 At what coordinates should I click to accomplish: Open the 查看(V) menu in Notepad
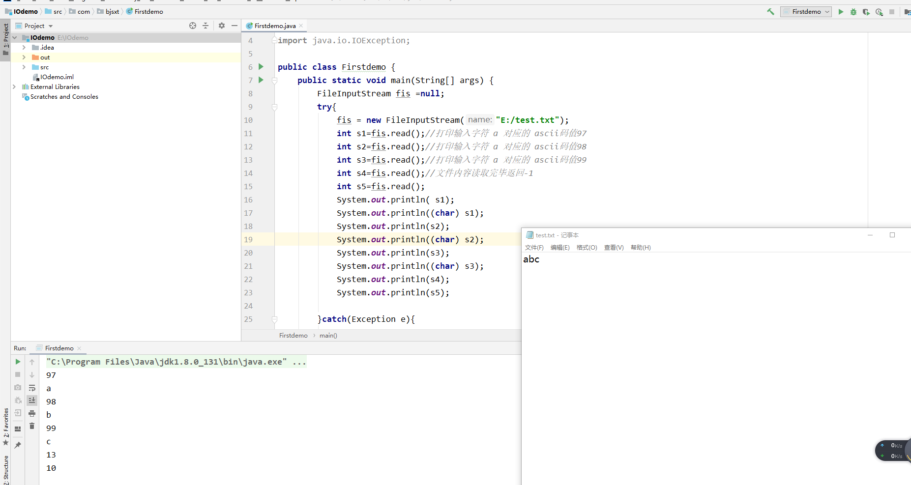pyautogui.click(x=614, y=247)
